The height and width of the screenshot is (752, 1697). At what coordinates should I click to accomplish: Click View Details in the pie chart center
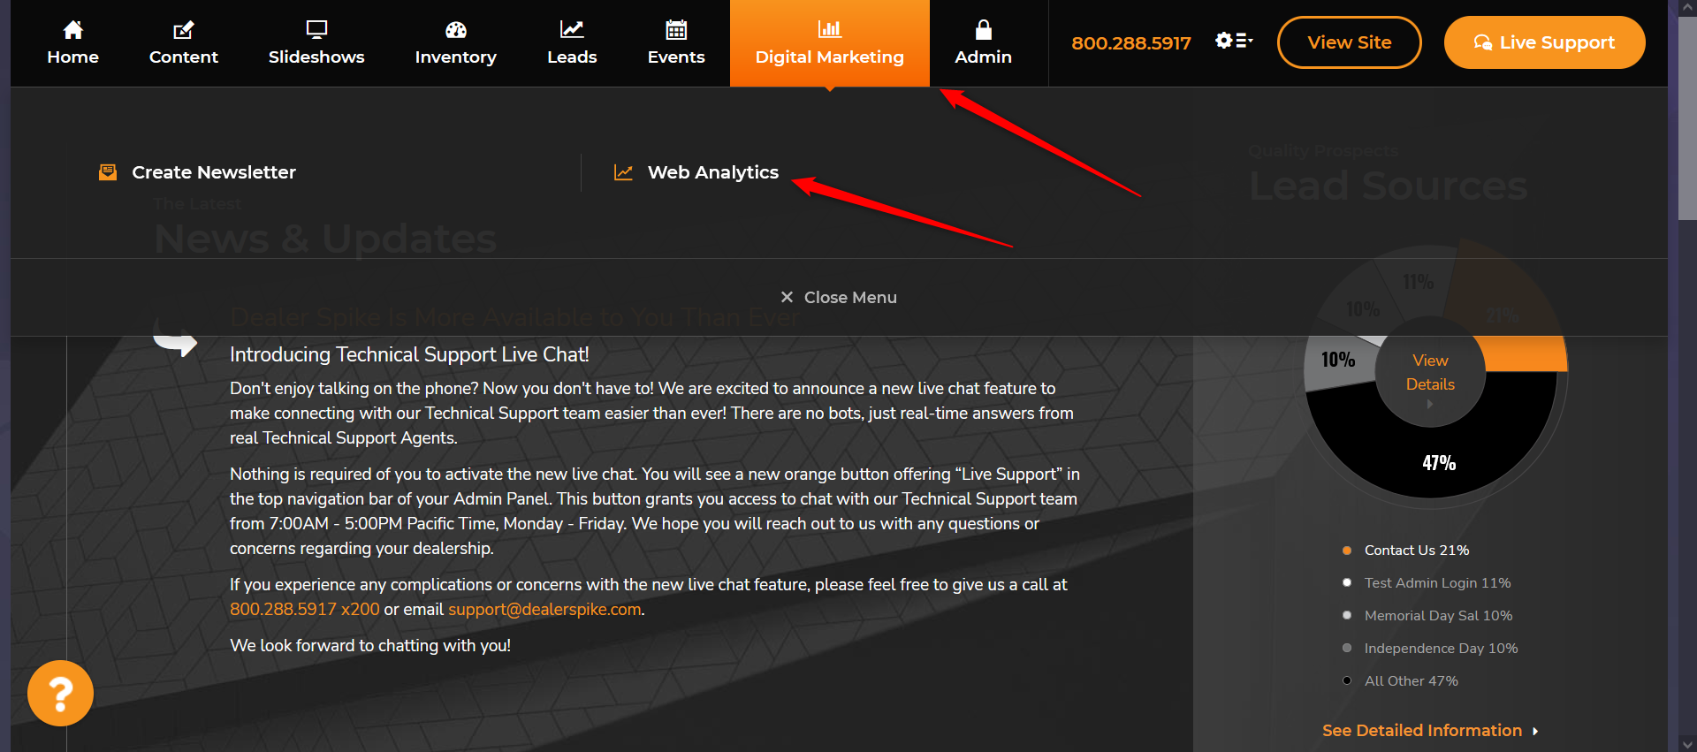[x=1430, y=372]
